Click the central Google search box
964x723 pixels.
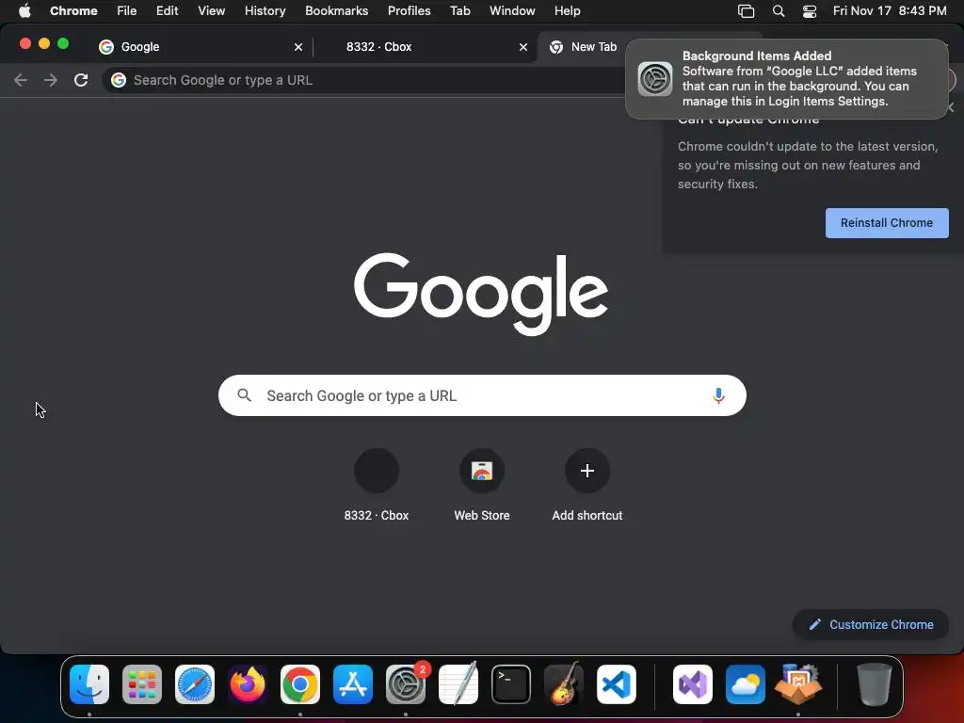[x=482, y=395]
